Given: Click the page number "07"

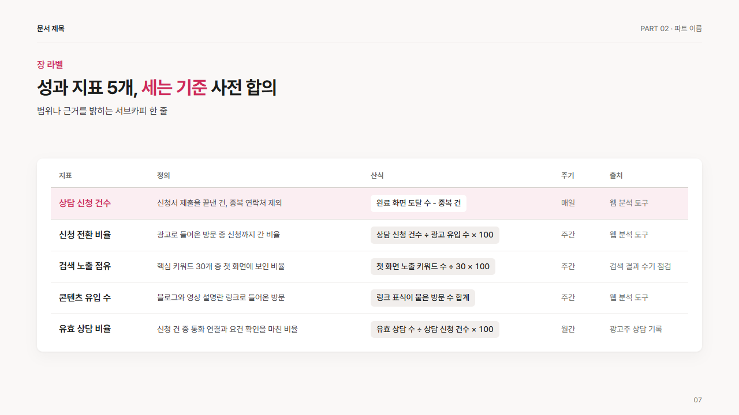Looking at the screenshot, I should click(x=697, y=400).
